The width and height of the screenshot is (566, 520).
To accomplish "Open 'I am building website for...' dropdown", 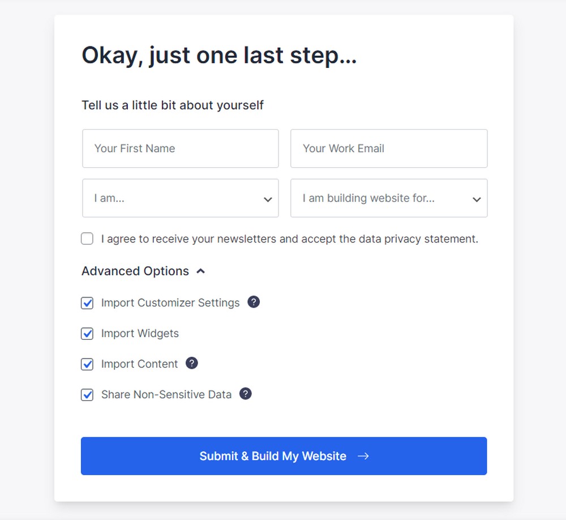I will 389,198.
